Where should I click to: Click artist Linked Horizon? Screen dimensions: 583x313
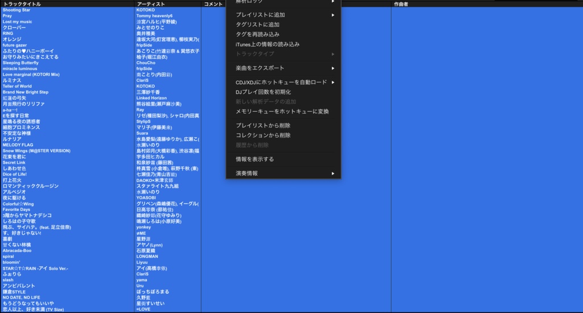(151, 98)
